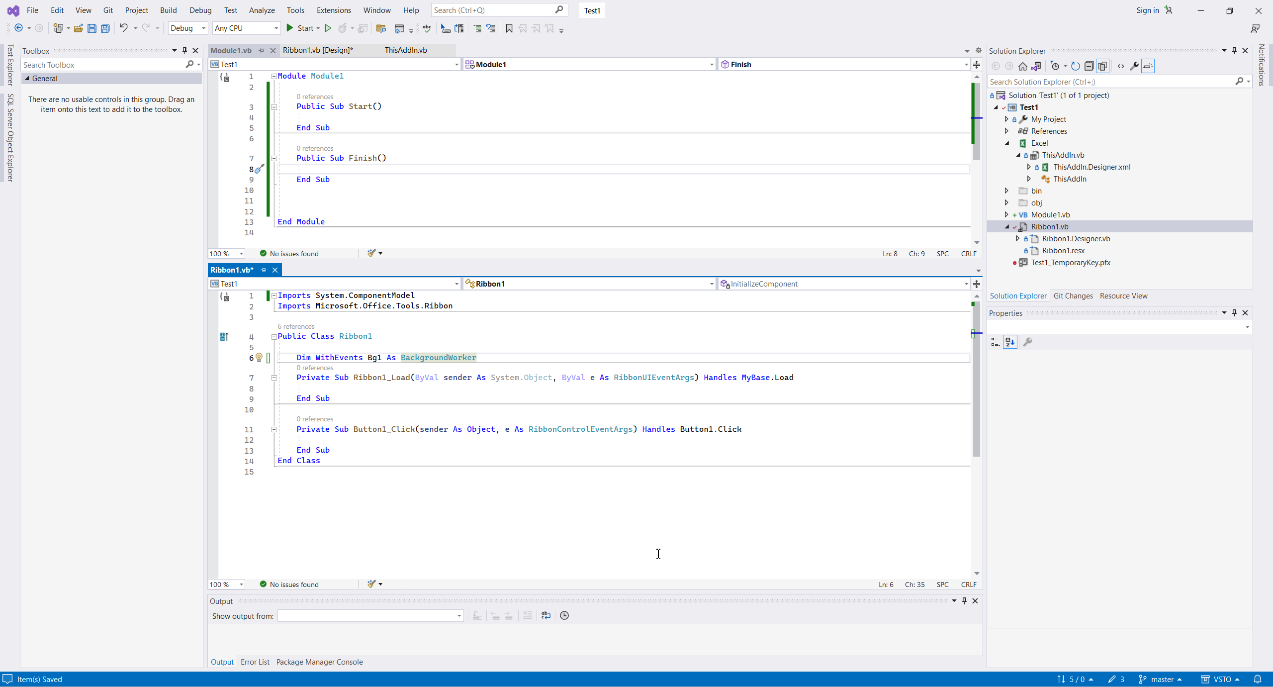Open the wrench Properties icon in Solution Explorer
The width and height of the screenshot is (1273, 687).
1134,66
